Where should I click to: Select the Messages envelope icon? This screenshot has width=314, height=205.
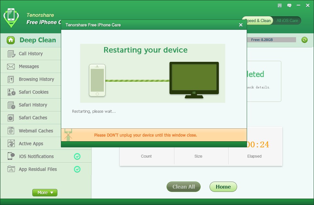(11, 67)
